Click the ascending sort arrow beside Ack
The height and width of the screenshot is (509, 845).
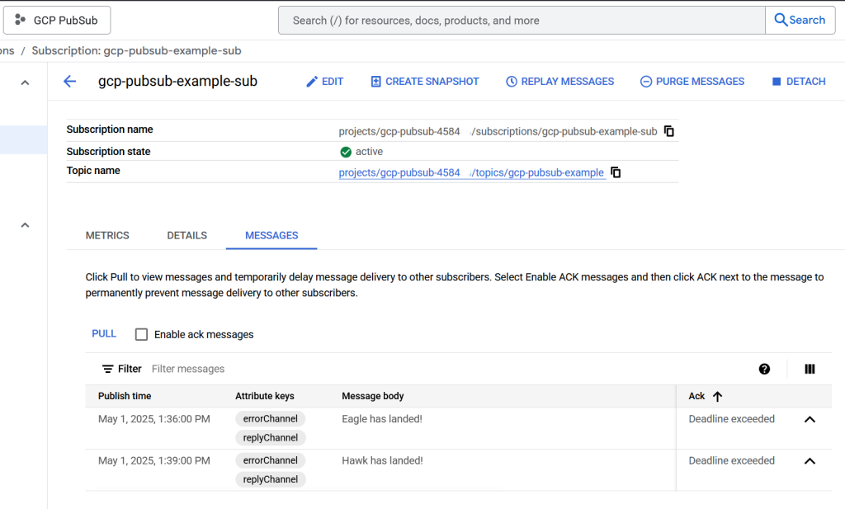pos(717,397)
